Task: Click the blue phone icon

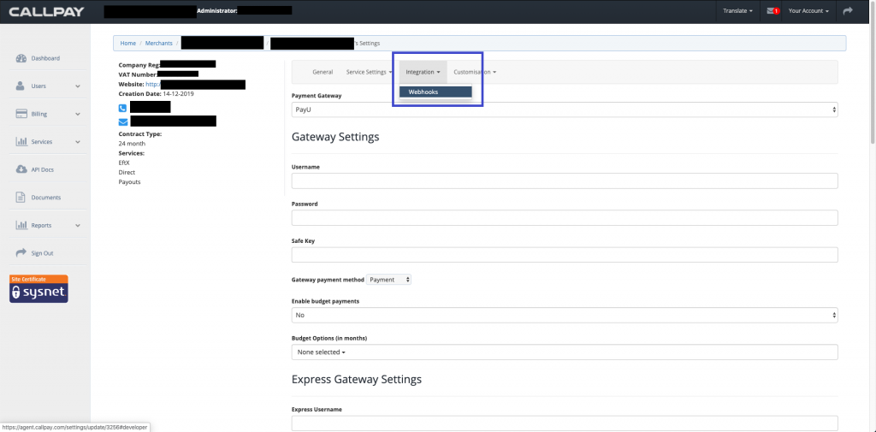Action: (123, 108)
